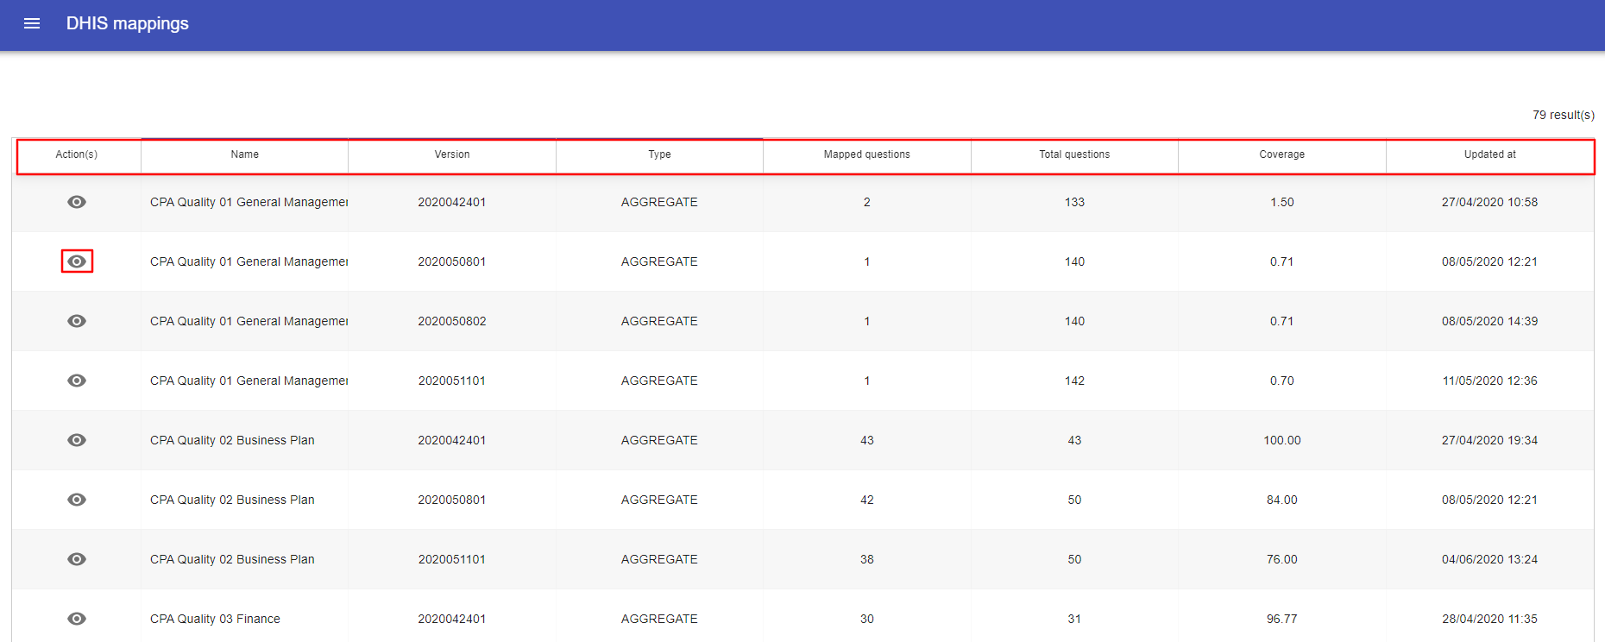1605x642 pixels.
Task: Click total questions value 31
Action: point(1074,619)
